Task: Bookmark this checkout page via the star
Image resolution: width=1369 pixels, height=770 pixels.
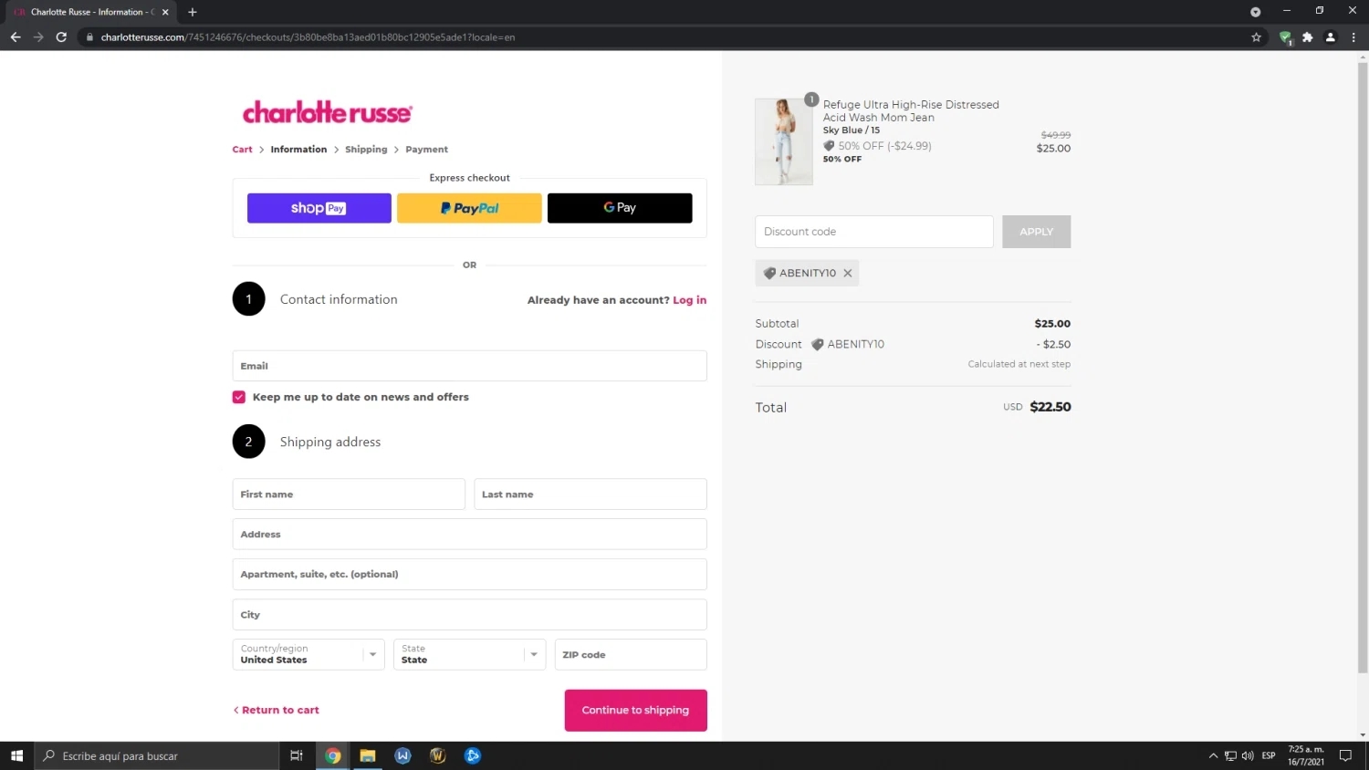Action: coord(1257,37)
